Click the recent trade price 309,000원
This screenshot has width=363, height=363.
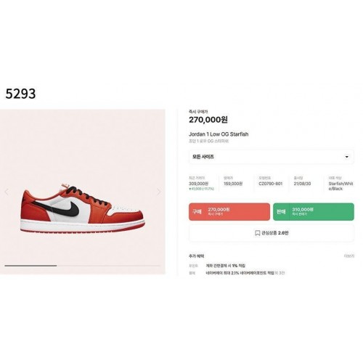coord(198,184)
